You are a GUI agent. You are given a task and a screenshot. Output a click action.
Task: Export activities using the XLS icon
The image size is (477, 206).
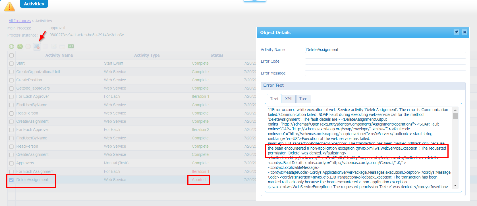[x=71, y=46]
